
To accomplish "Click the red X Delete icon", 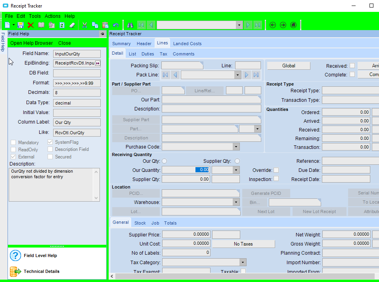I will pos(31,25).
